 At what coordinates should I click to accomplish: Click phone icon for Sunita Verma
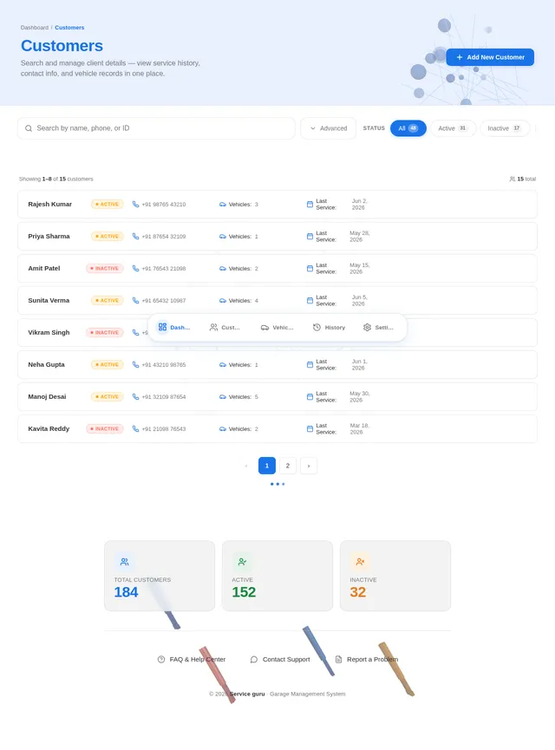[x=135, y=300]
